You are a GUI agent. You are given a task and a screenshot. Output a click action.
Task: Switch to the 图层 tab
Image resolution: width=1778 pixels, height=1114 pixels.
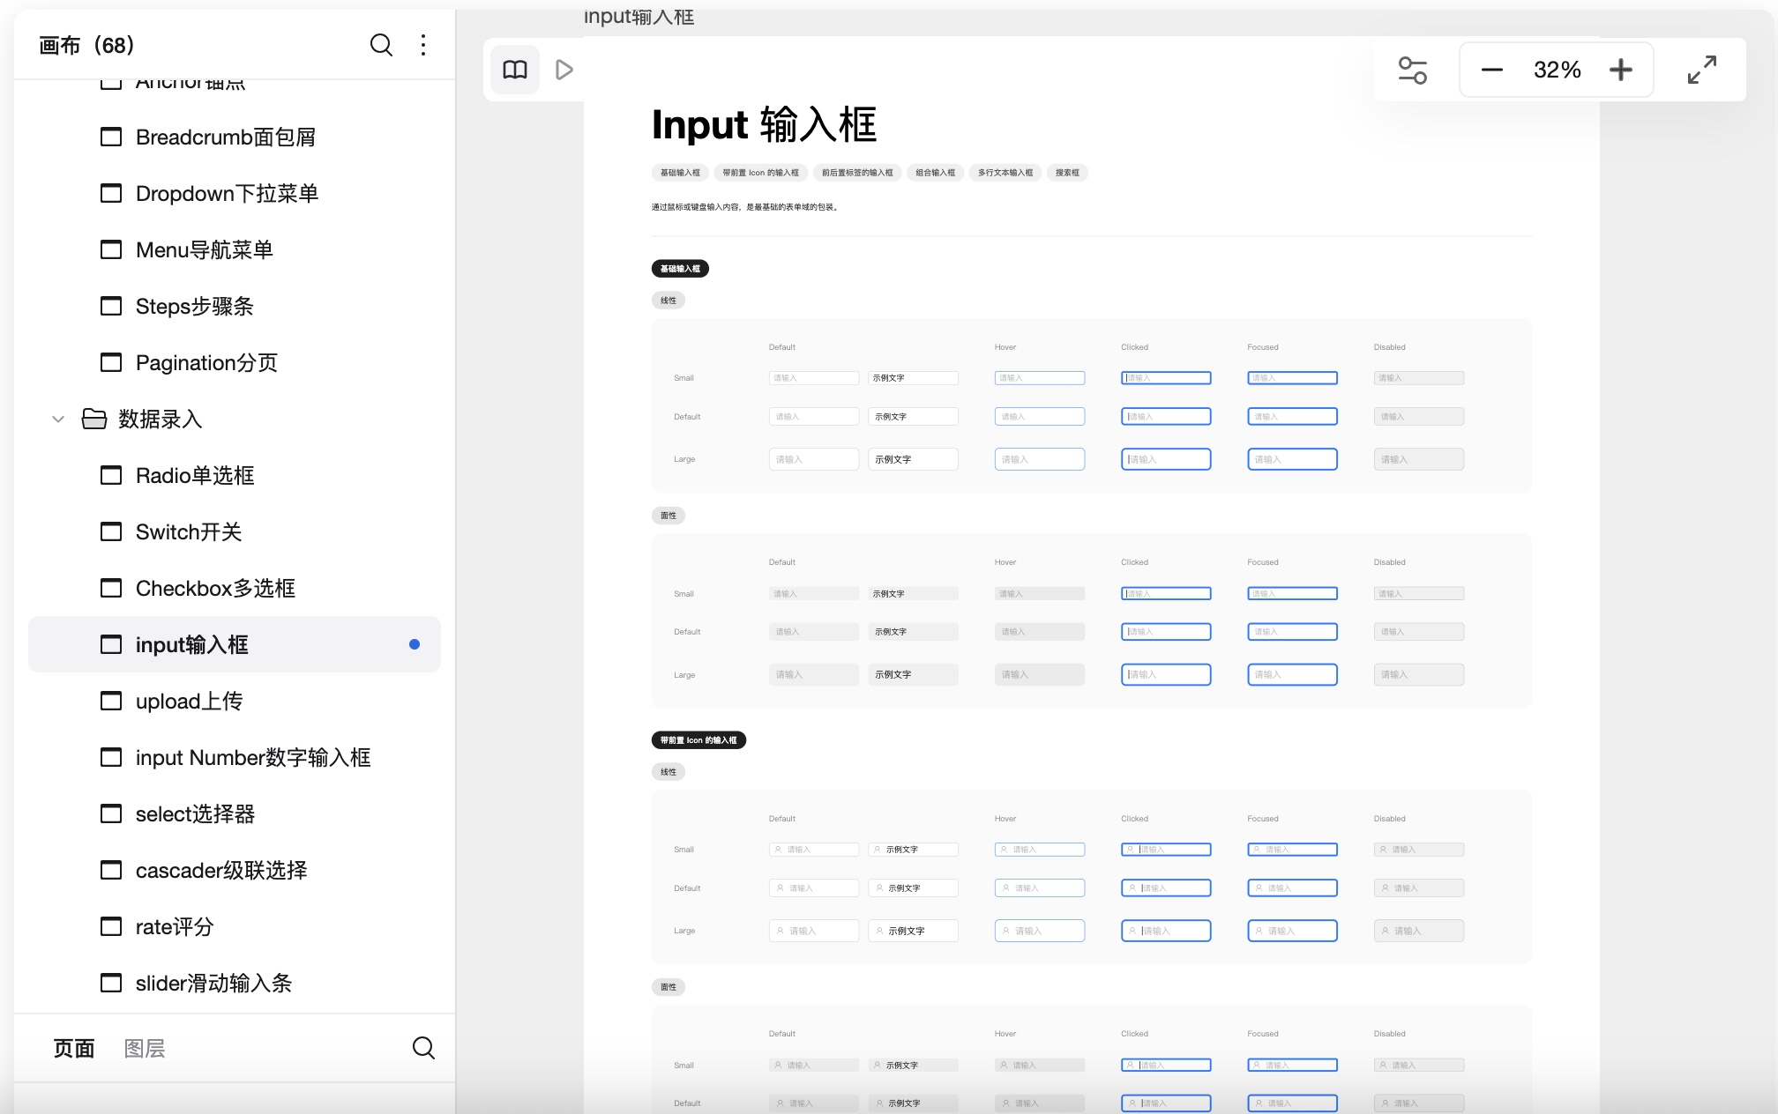(145, 1048)
